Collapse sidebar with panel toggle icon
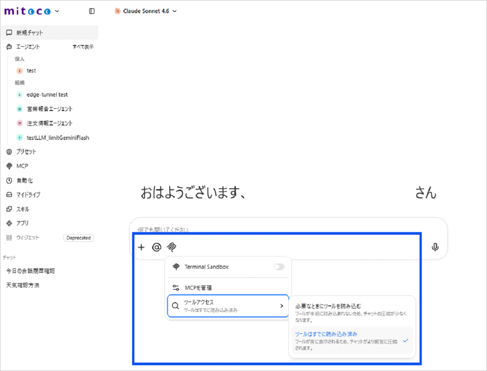Image resolution: width=487 pixels, height=371 pixels. (x=91, y=11)
